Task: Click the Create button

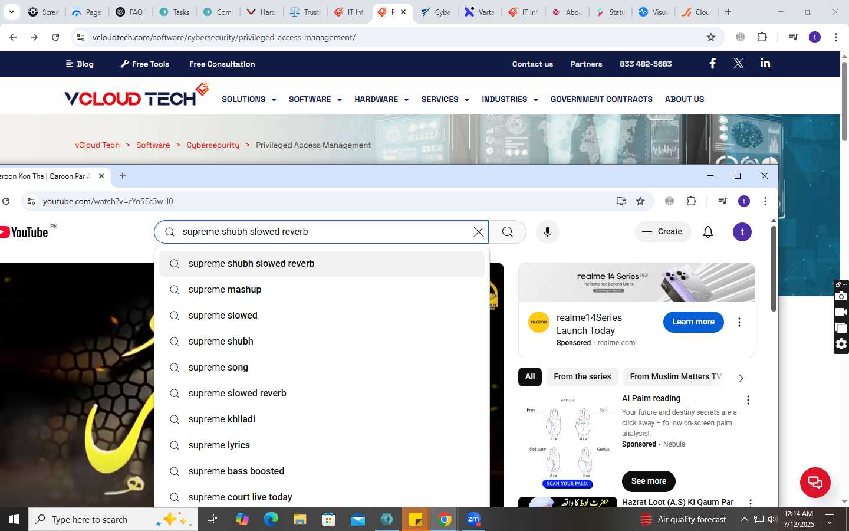Action: 663,232
